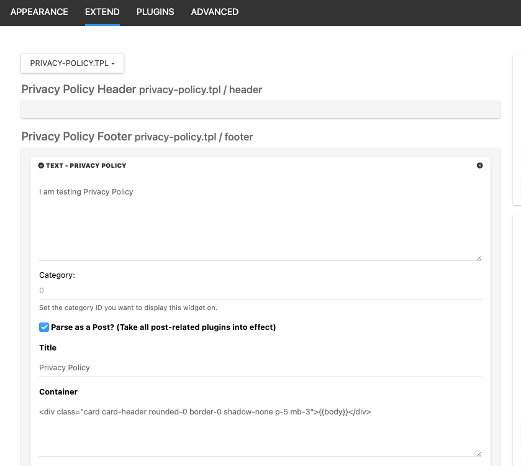Focus the Title field with Privacy Policy
Screen dimensions: 521x466
260,367
